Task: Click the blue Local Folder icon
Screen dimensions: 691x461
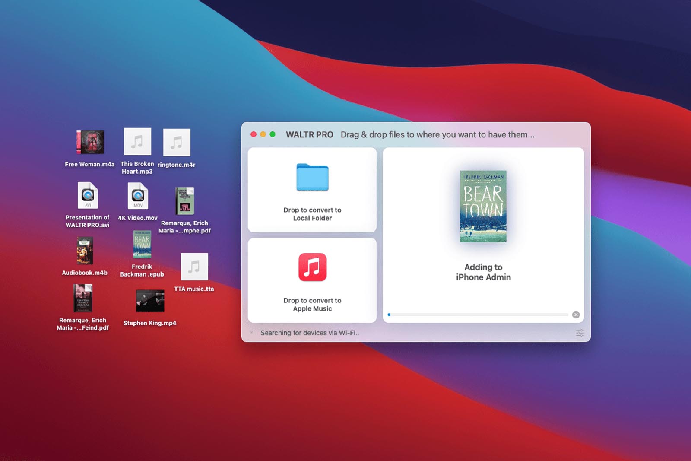Action: tap(312, 177)
